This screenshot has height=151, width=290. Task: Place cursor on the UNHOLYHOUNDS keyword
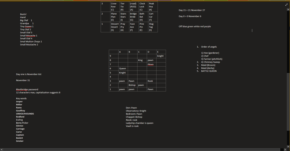tap(25, 114)
